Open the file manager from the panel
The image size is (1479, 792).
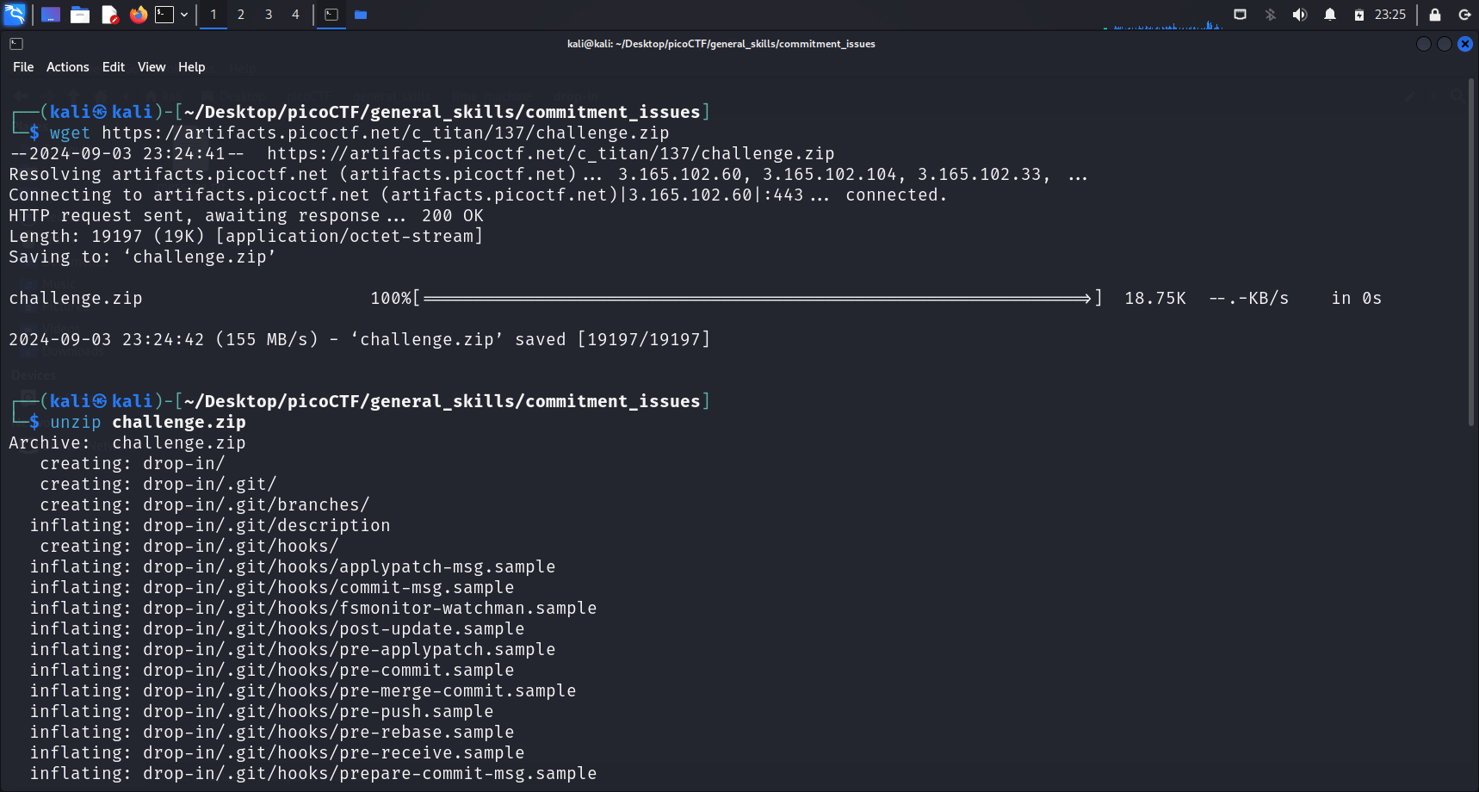pos(80,15)
